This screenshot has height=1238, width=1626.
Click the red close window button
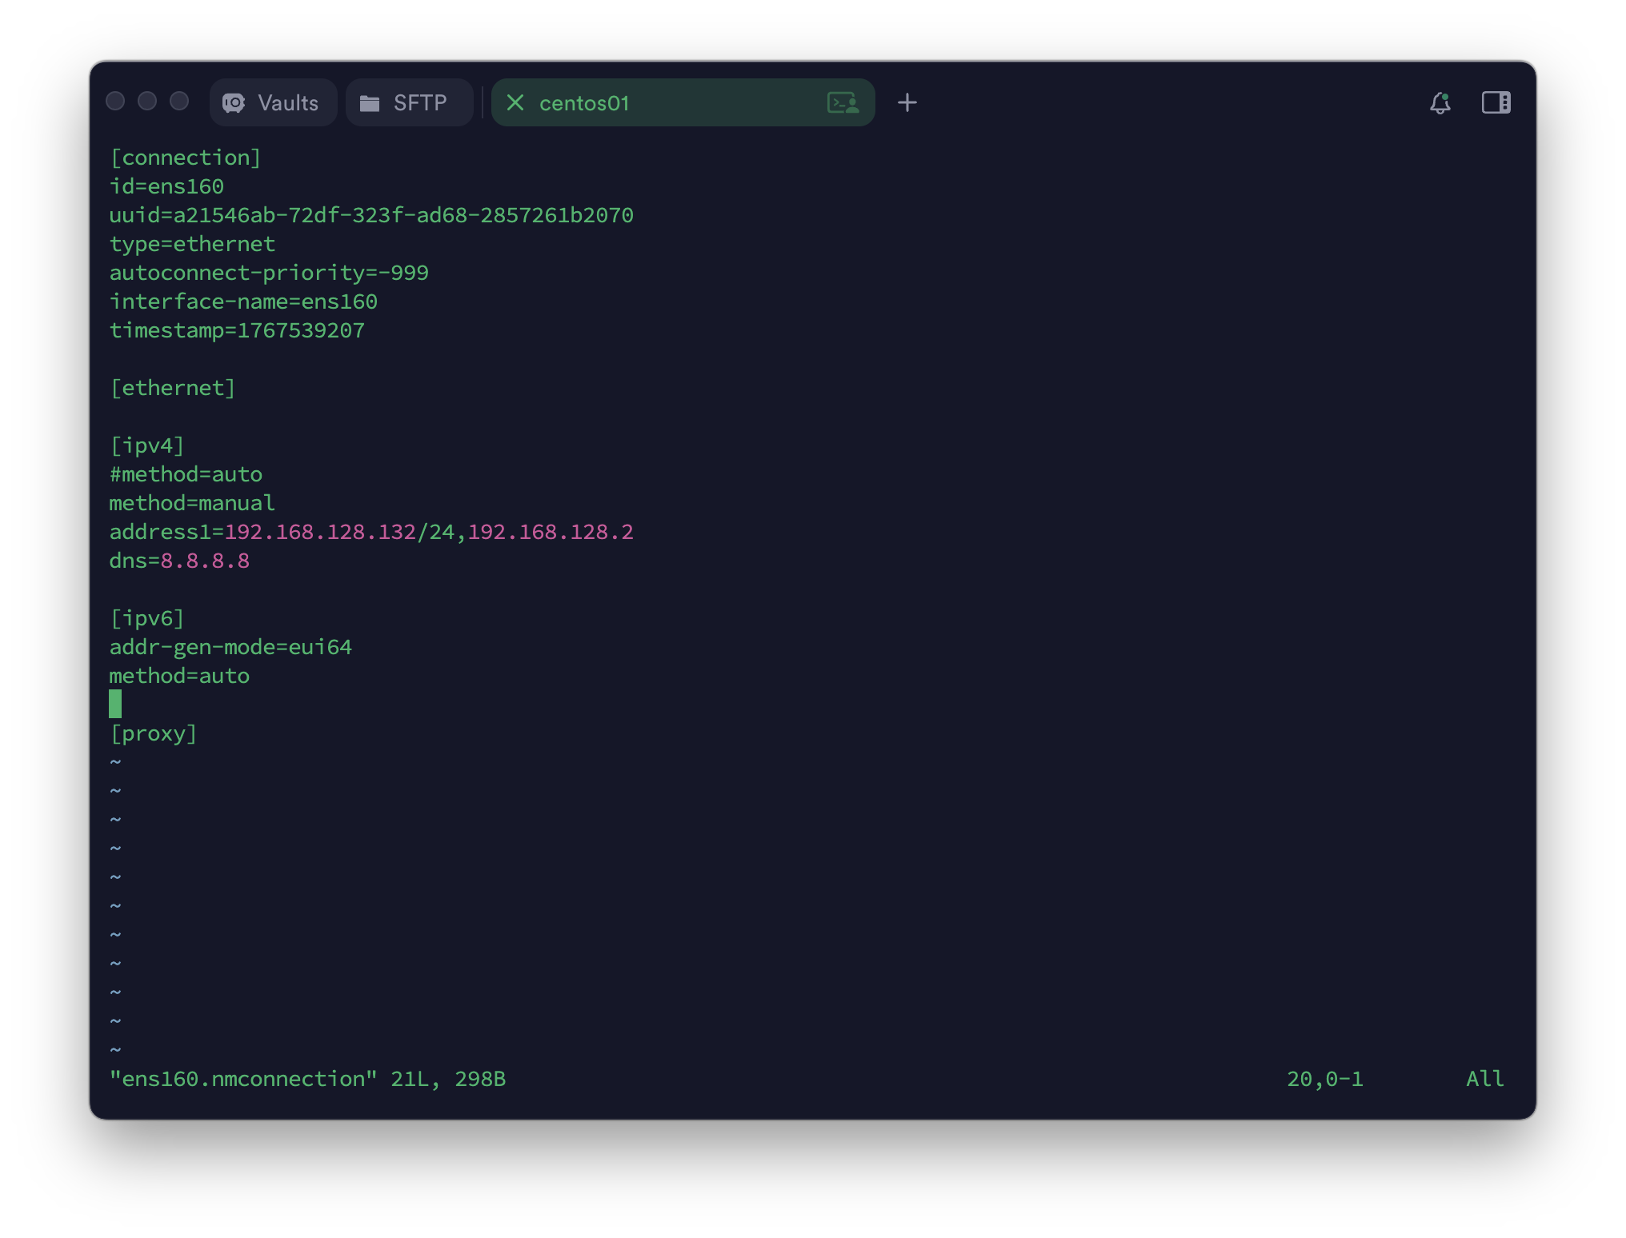click(x=115, y=101)
